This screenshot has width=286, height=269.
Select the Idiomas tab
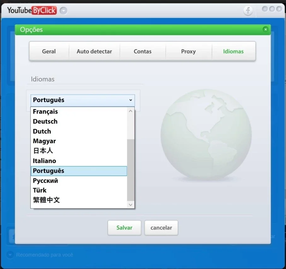coord(233,51)
